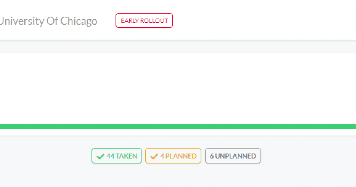Click the number 6 in the Unplanned badge
356x187 pixels.
[212, 156]
